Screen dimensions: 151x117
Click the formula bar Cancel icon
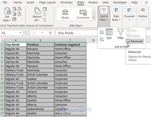[34, 33]
